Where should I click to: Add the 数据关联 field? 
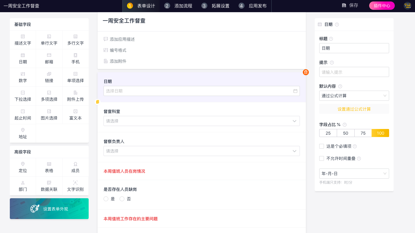tap(49, 186)
